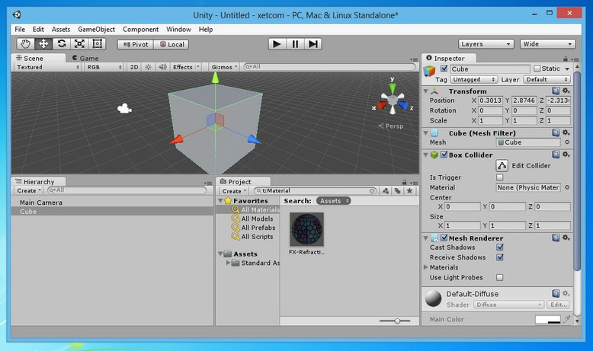The image size is (593, 351).
Task: Select the Hand tool
Action: click(x=25, y=44)
